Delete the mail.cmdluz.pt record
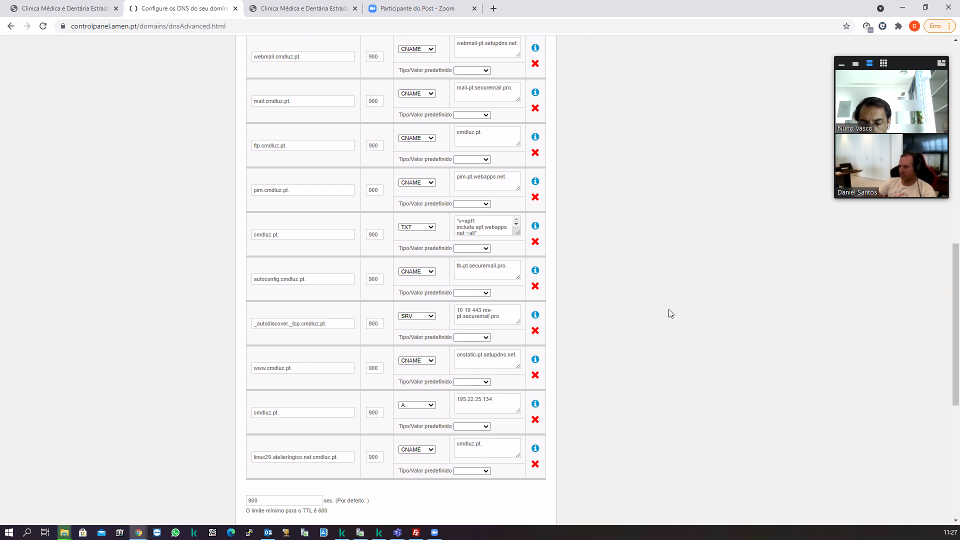Image resolution: width=960 pixels, height=540 pixels. (x=535, y=108)
